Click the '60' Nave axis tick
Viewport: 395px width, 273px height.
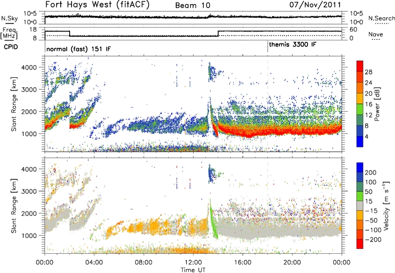(353, 30)
